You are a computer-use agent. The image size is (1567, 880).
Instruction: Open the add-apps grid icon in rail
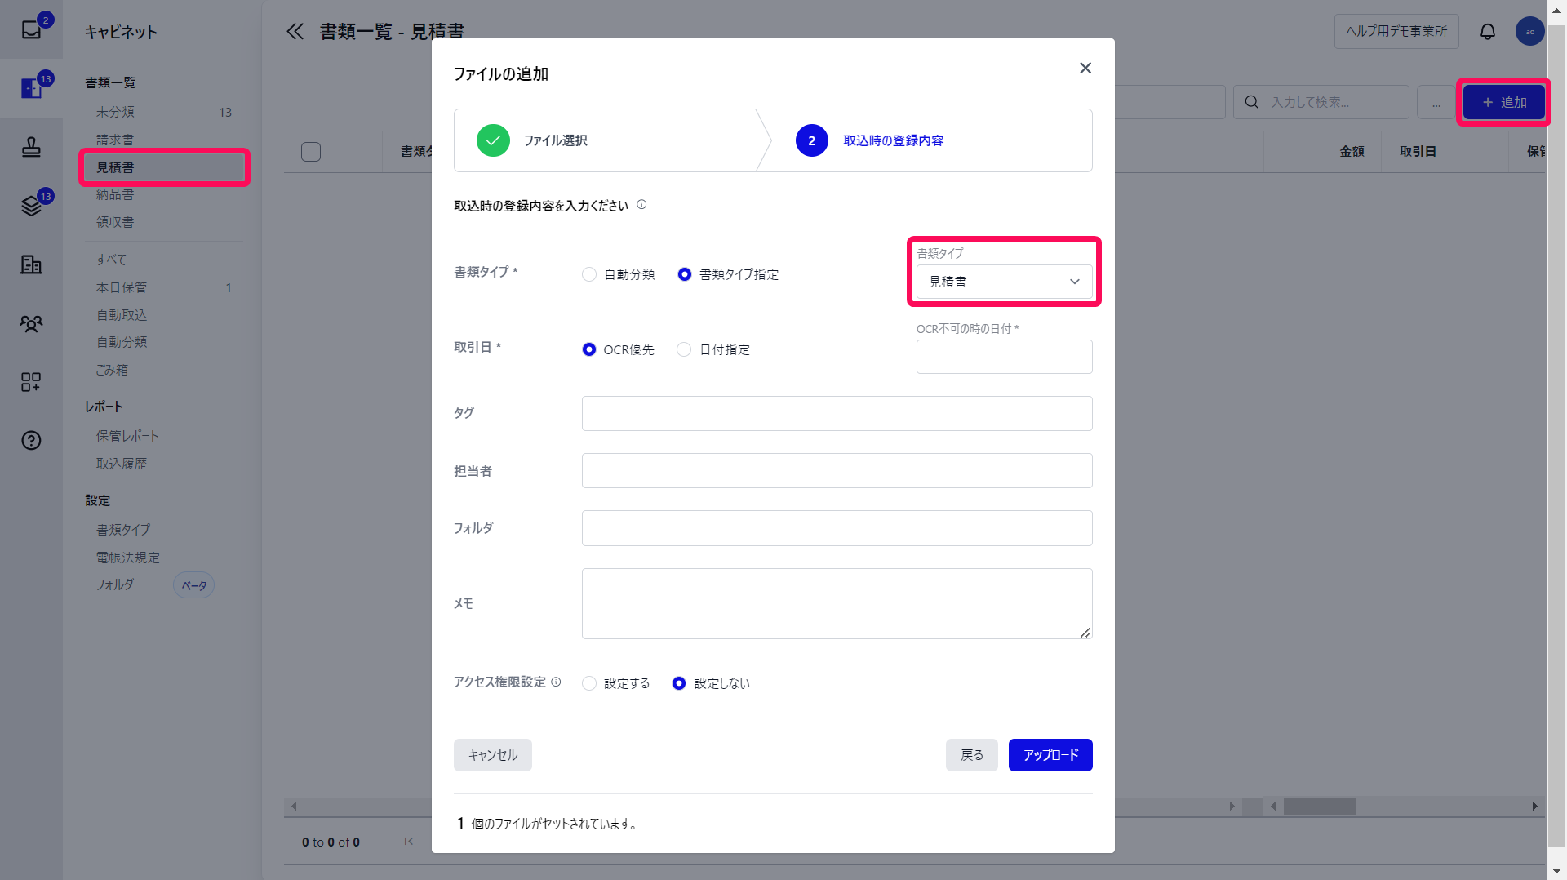[31, 382]
